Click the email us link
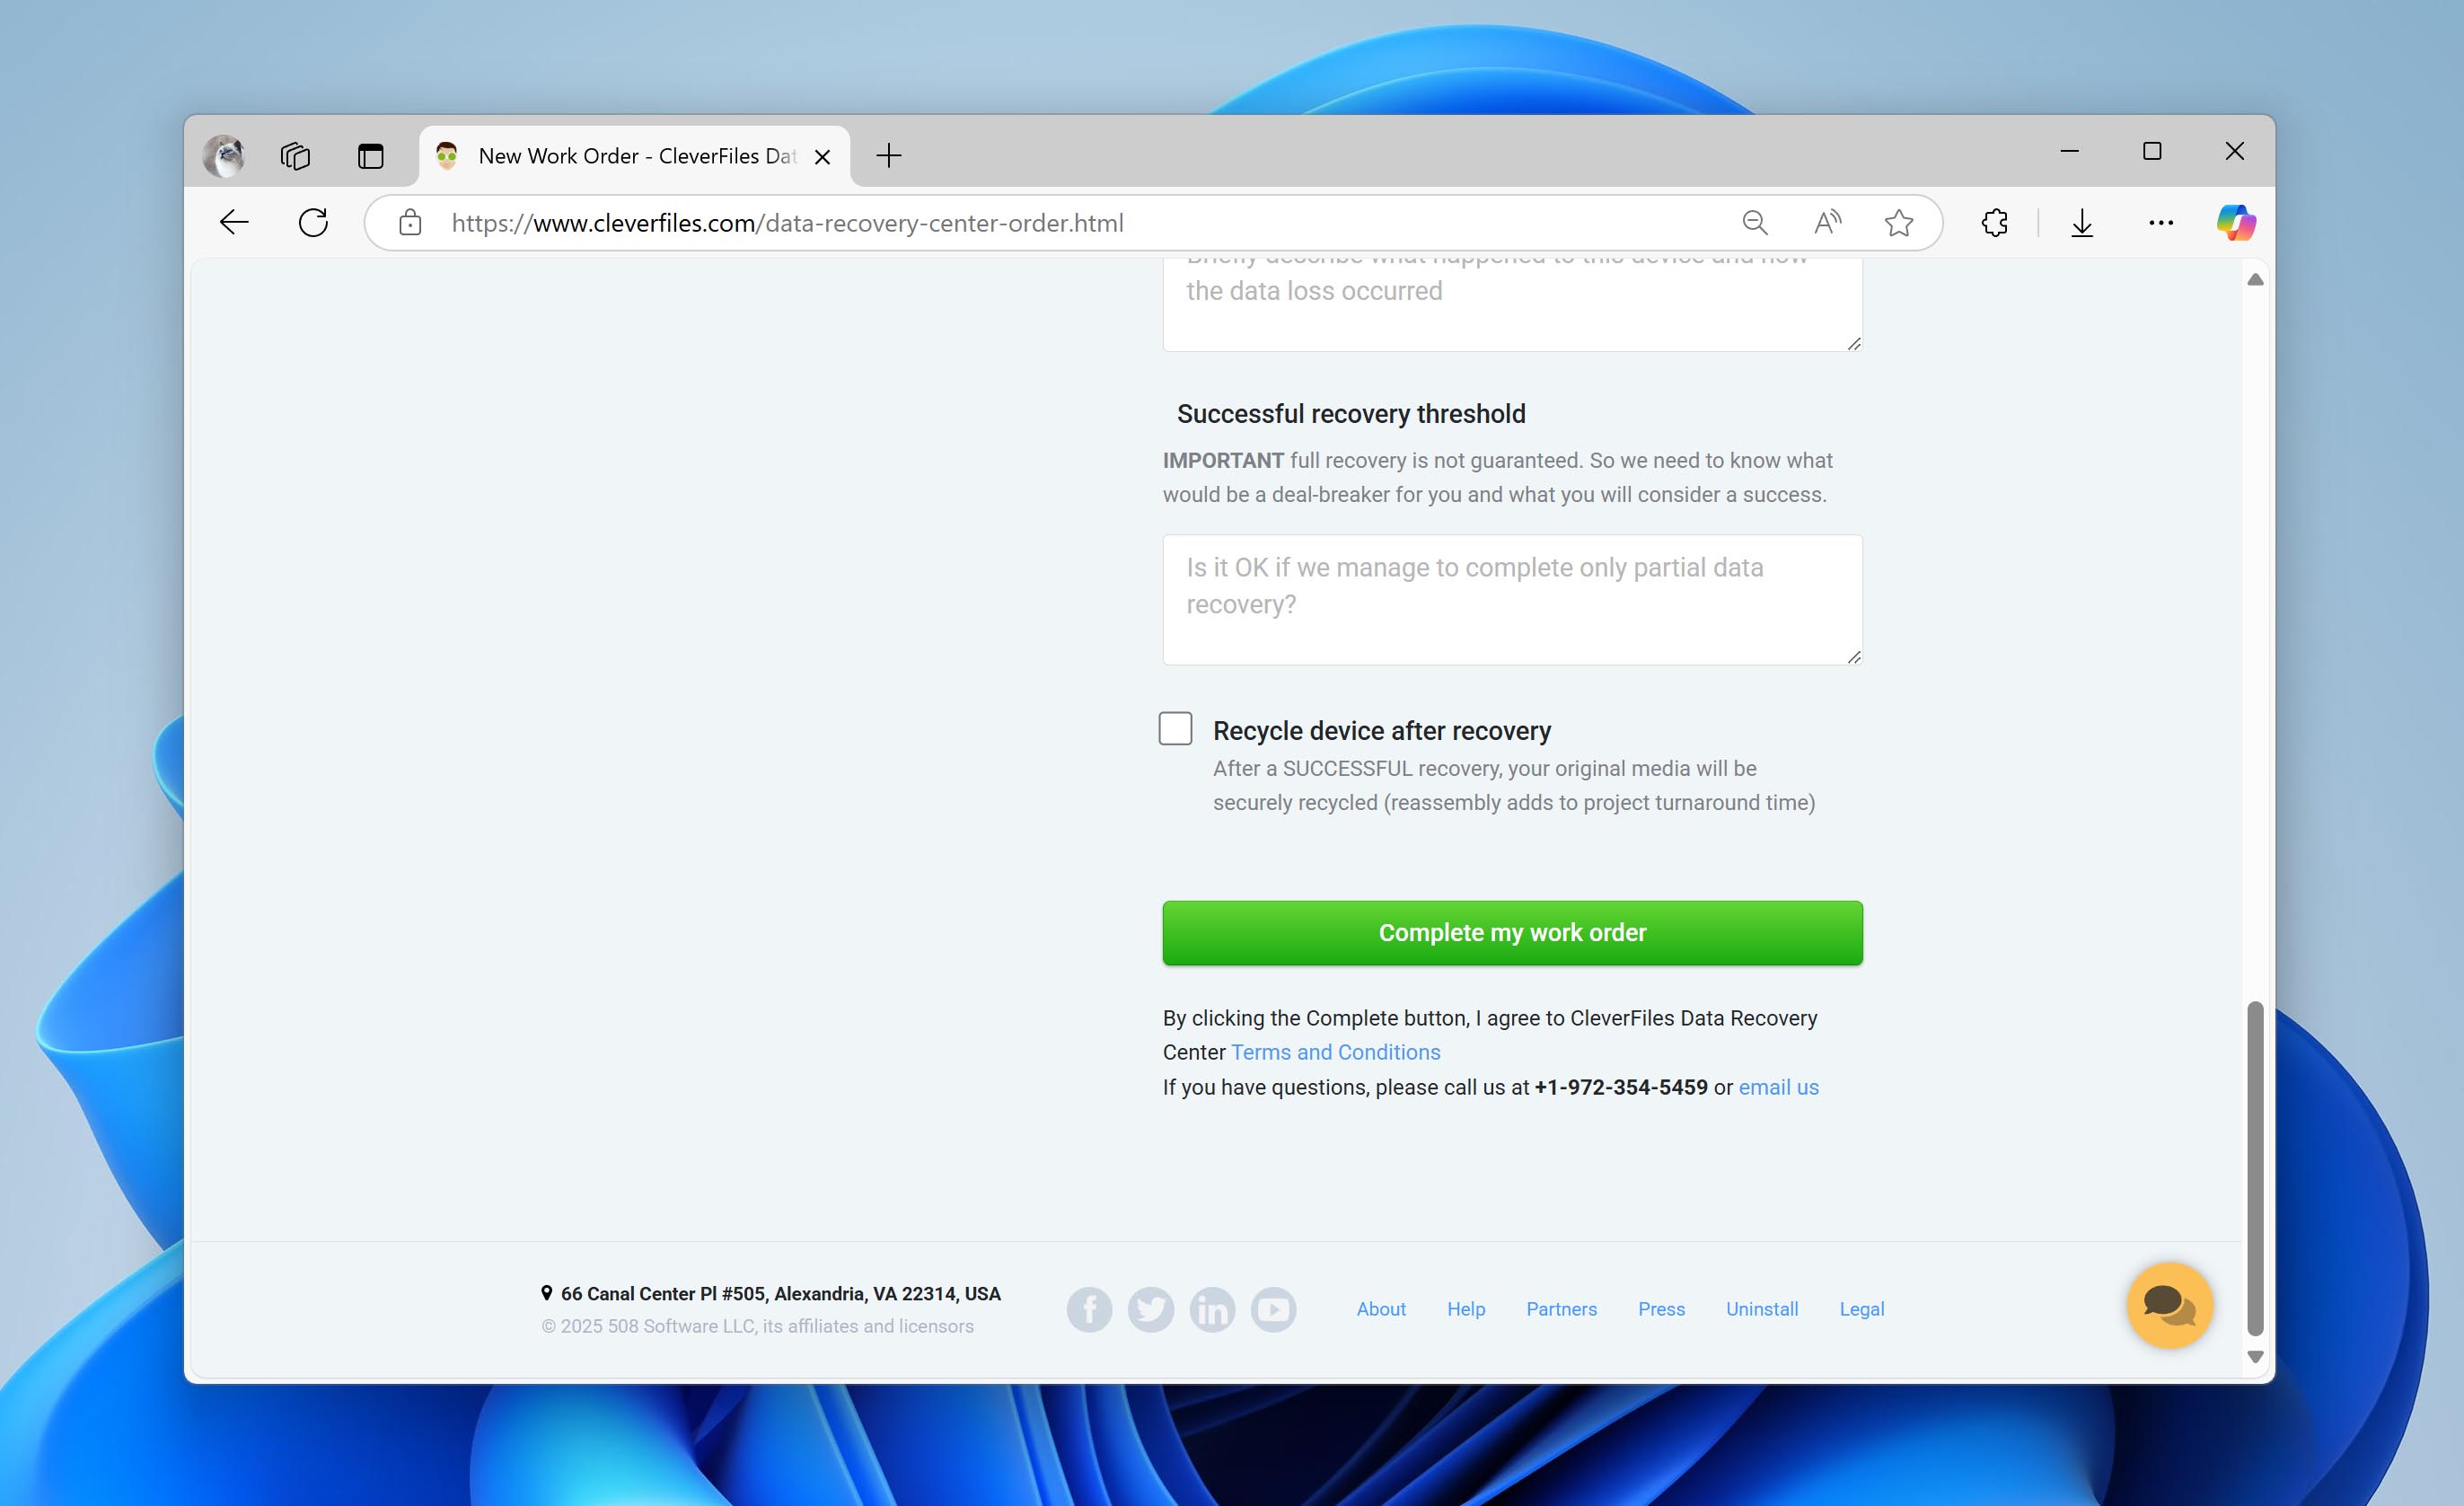2464x1506 pixels. 1778,1087
